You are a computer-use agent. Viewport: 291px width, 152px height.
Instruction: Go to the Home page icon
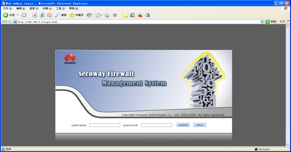pyautogui.click(x=49, y=15)
